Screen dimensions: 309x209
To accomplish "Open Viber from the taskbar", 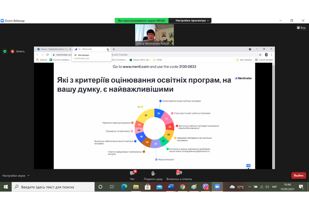I will click(205, 187).
